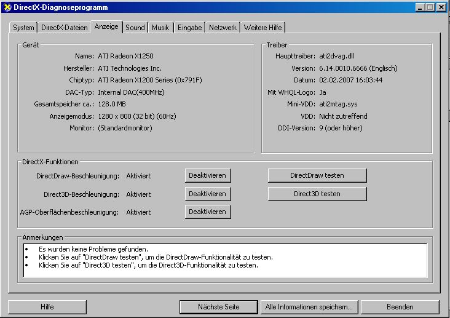Viewport: 450px width, 318px height.
Task: Click driver name 'ati2dvag.dll'
Action: (336, 56)
